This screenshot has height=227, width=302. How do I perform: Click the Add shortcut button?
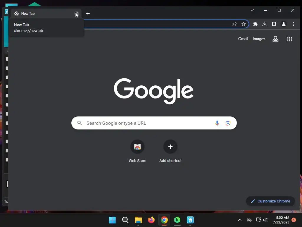pos(170,152)
